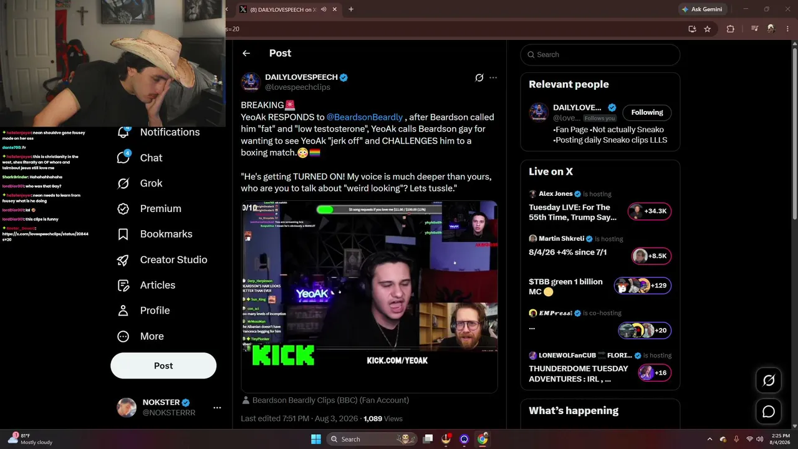This screenshot has height=449, width=798.
Task: Bookmark this page with the star icon
Action: 708,29
